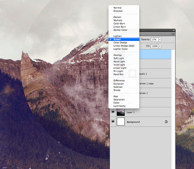Screen dimensions: 194x169
Task: Click the Opacity value field
Action: (154, 40)
